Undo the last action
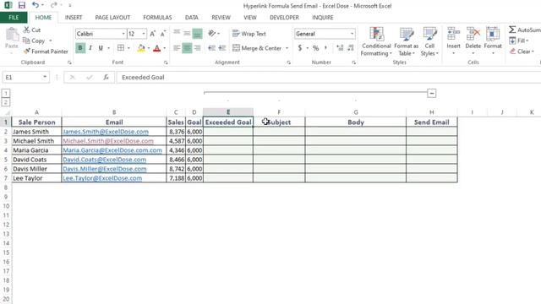541x304 pixels. point(36,5)
